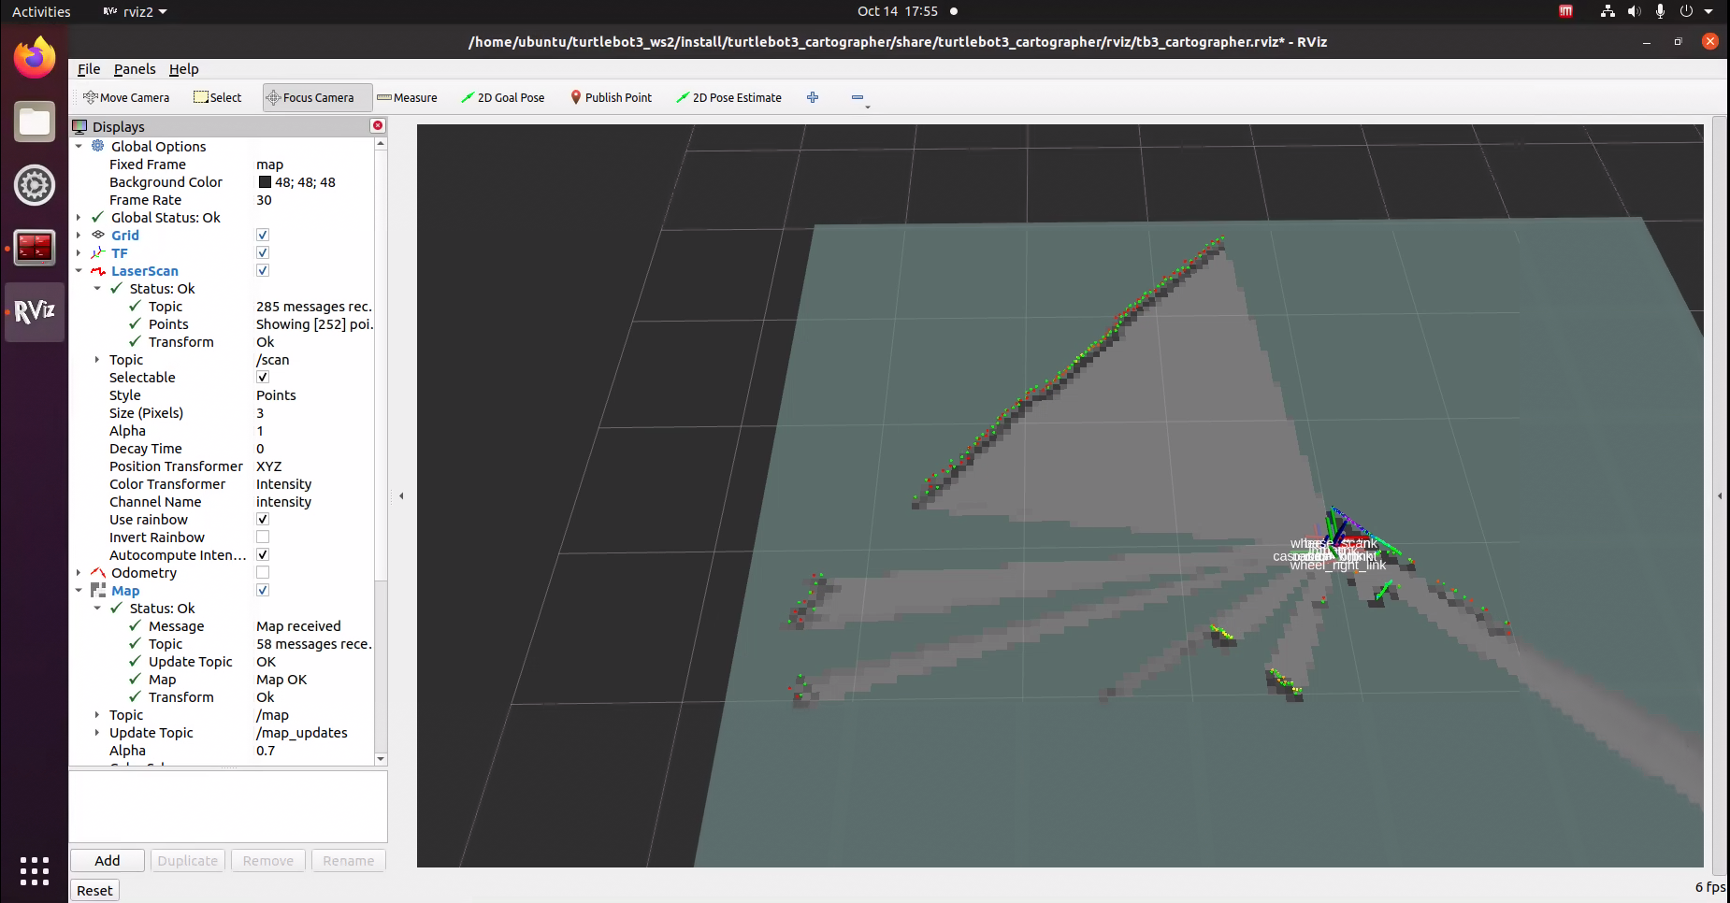Viewport: 1730px width, 903px height.
Task: Expand the Odometry display entry
Action: tap(79, 572)
